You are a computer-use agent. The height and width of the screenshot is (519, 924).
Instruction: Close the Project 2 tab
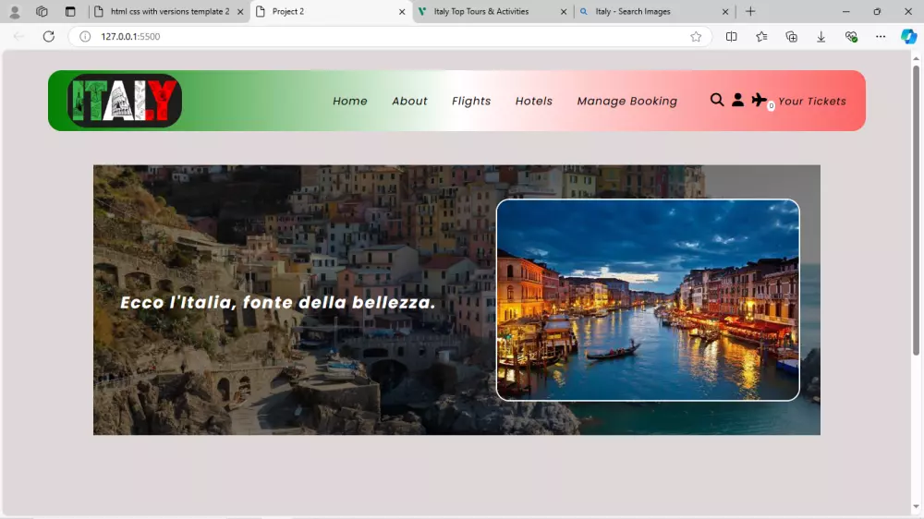(x=402, y=12)
